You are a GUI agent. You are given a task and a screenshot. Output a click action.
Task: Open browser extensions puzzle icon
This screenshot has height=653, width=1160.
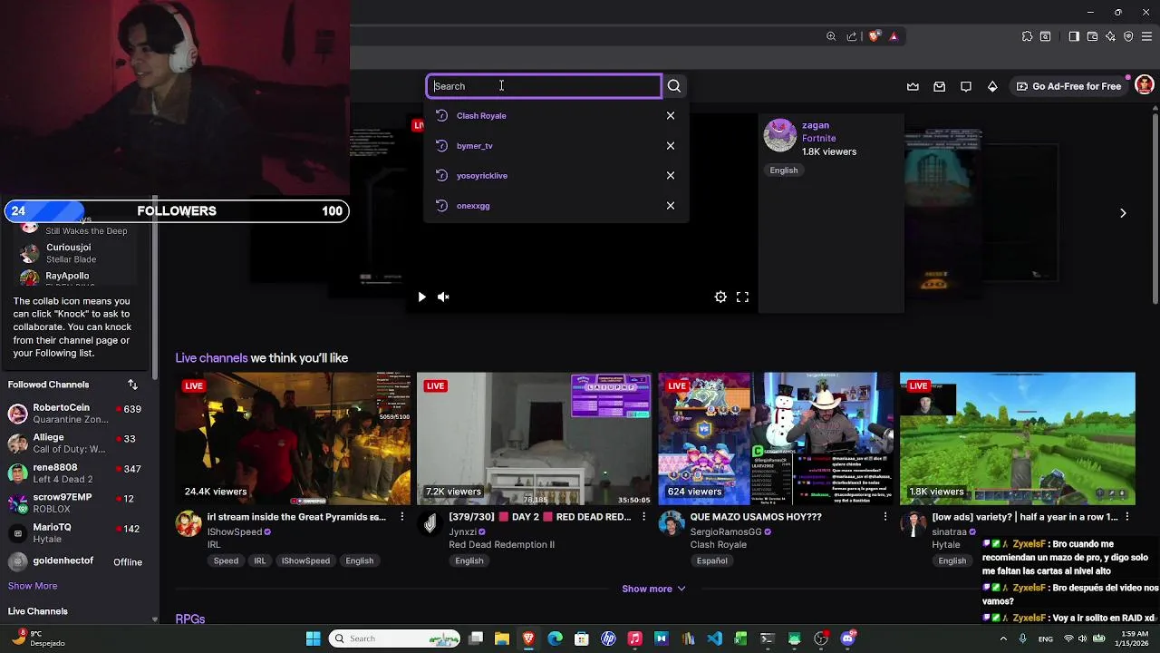1027,36
